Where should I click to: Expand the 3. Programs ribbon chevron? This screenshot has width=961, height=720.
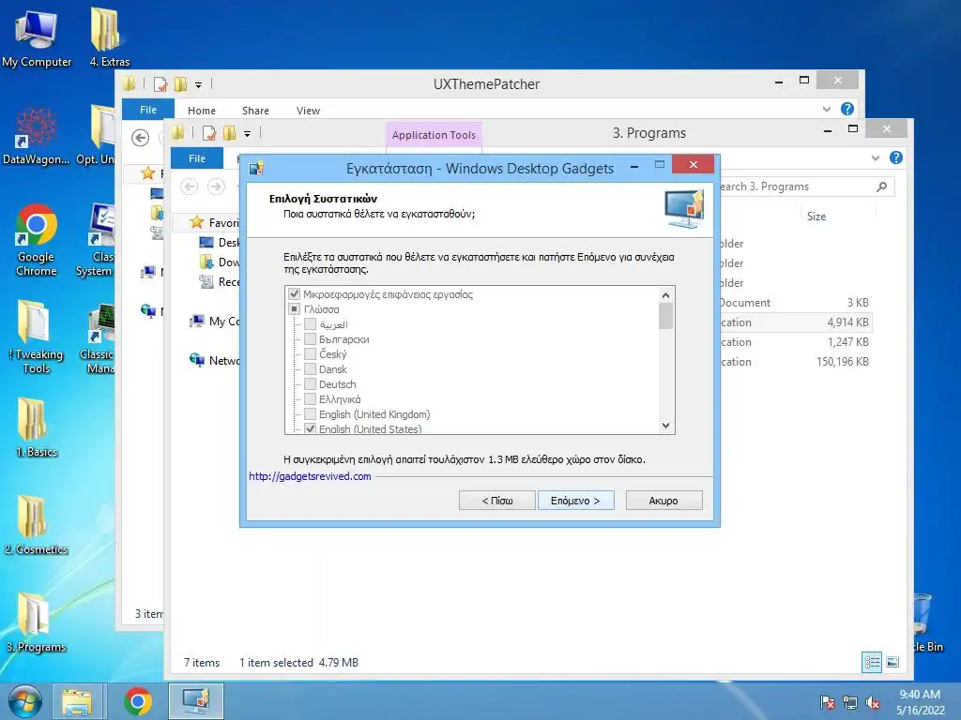click(876, 157)
